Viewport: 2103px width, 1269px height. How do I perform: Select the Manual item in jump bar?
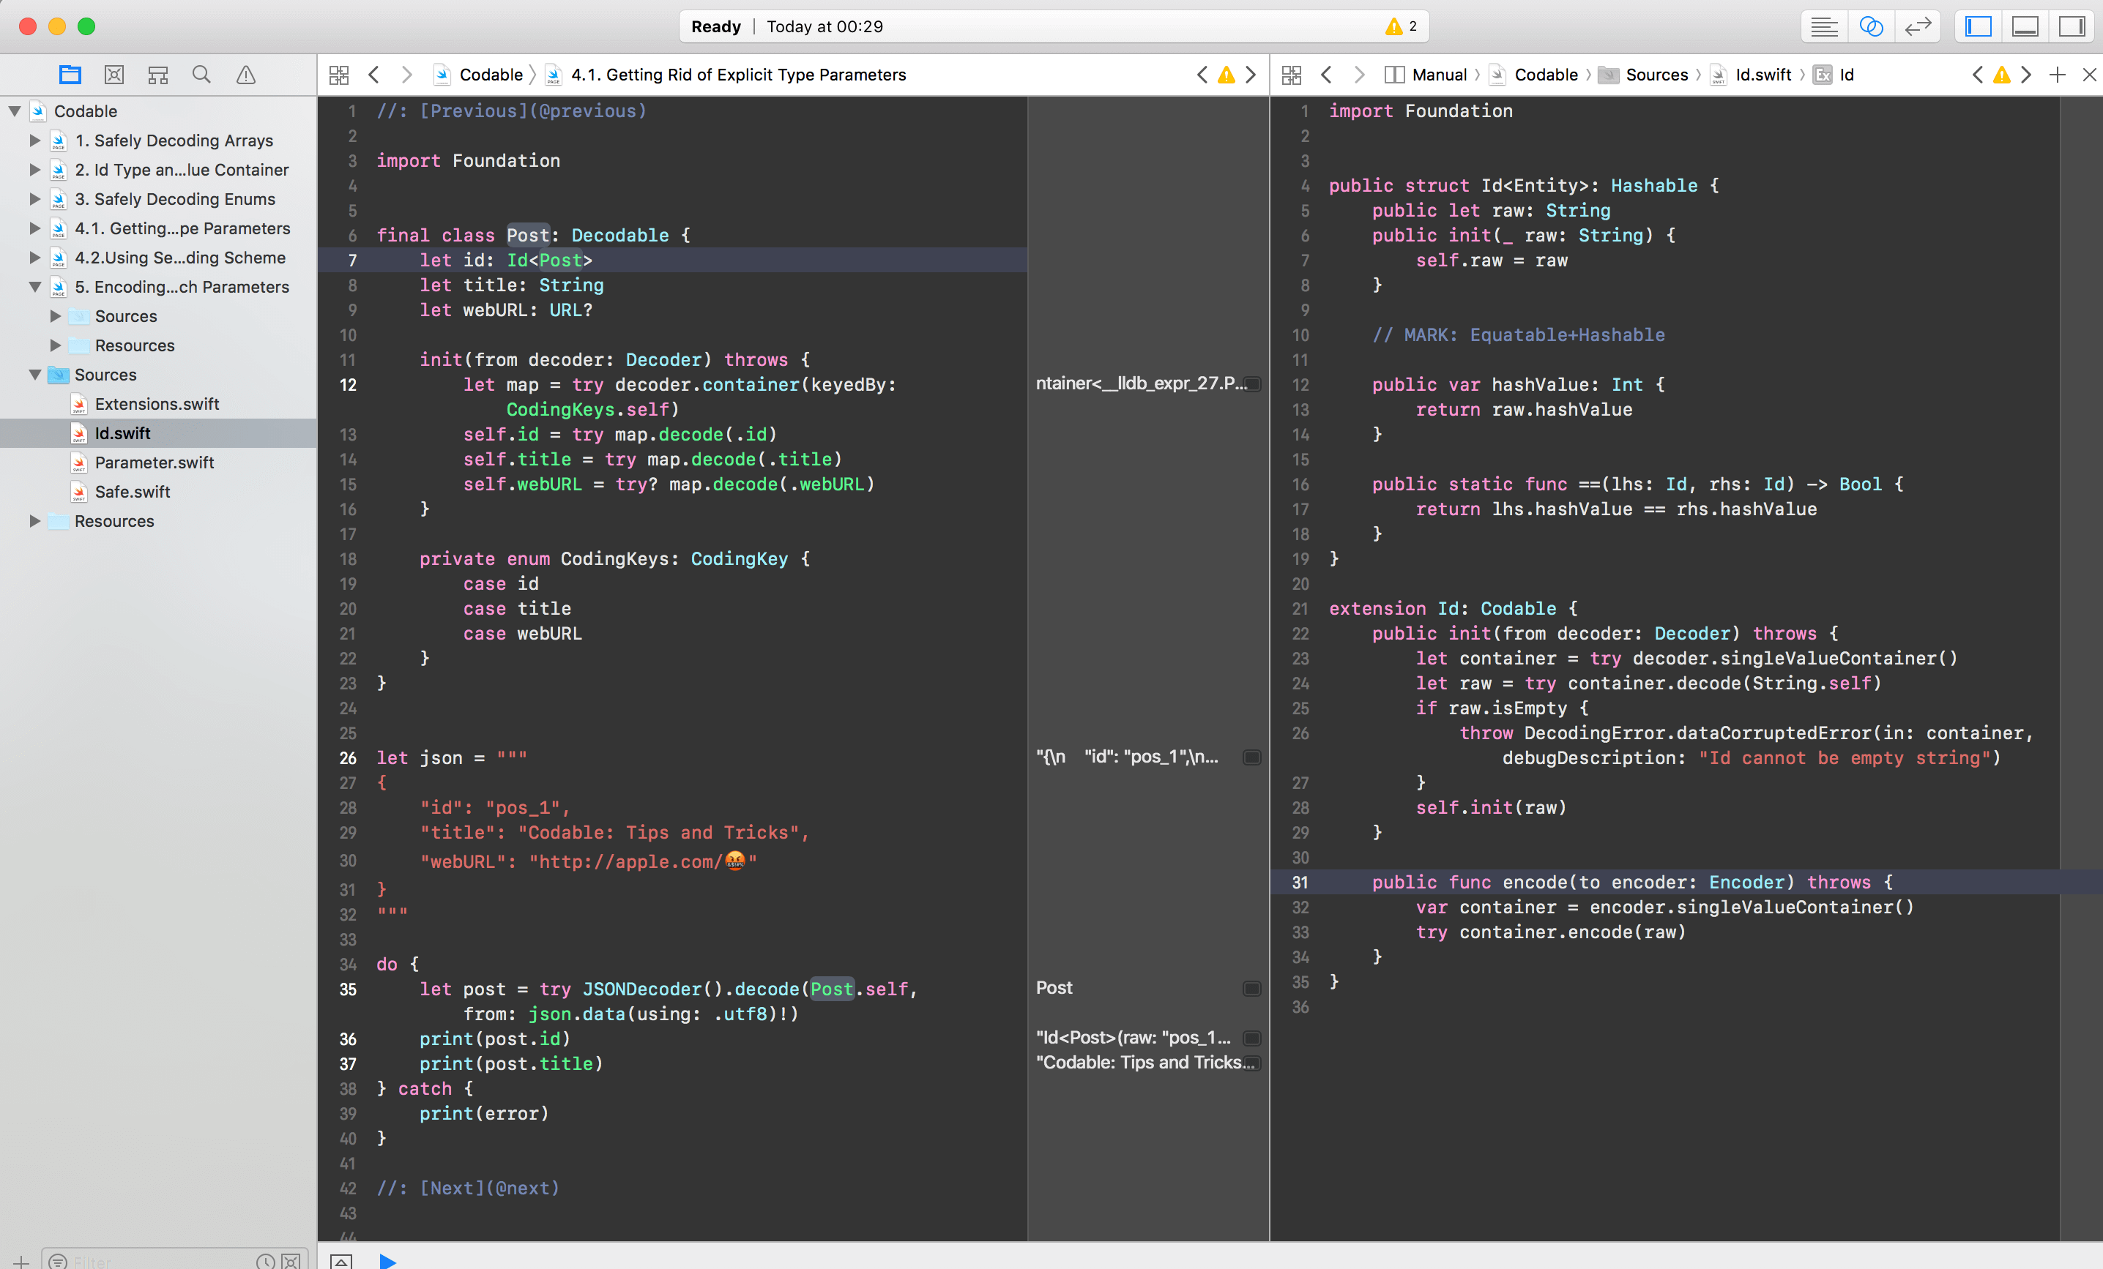[1438, 75]
